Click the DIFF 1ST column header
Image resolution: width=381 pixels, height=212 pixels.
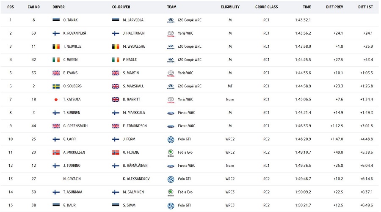tap(365, 7)
